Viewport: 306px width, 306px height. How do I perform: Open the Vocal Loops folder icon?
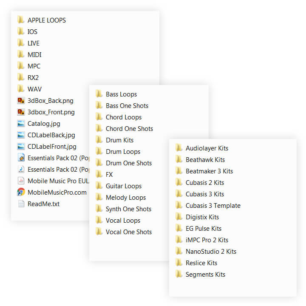pos(99,220)
